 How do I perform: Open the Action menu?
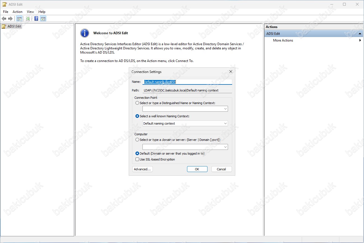pyautogui.click(x=17, y=12)
